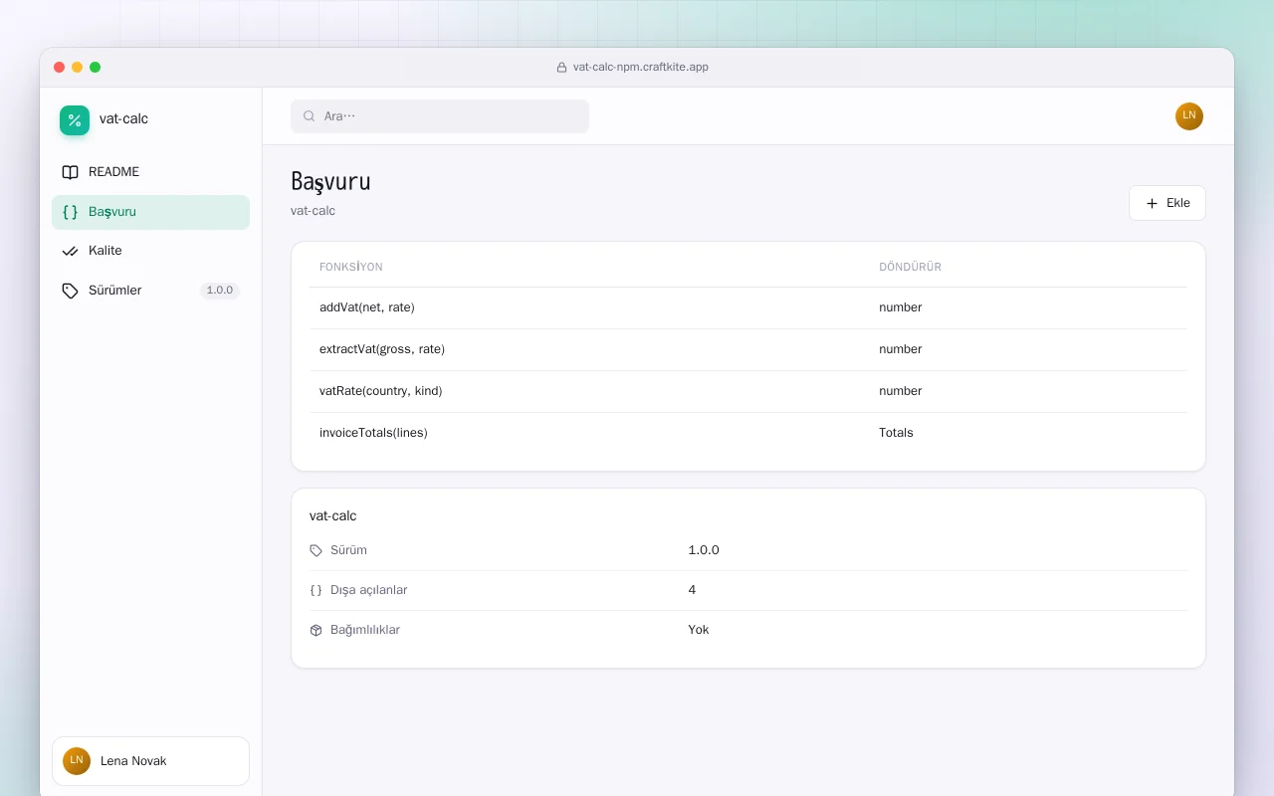Click the README book icon

[x=70, y=172]
